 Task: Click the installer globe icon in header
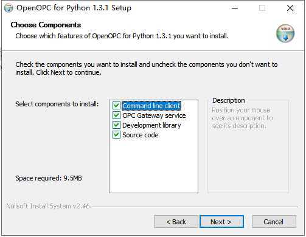click(285, 33)
